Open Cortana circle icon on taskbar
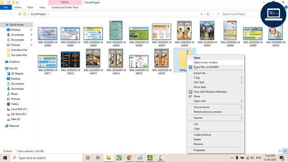The width and height of the screenshot is (288, 162). [x=88, y=158]
